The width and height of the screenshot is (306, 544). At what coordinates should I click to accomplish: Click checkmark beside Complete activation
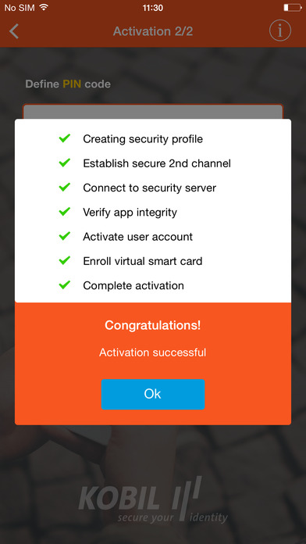point(65,285)
